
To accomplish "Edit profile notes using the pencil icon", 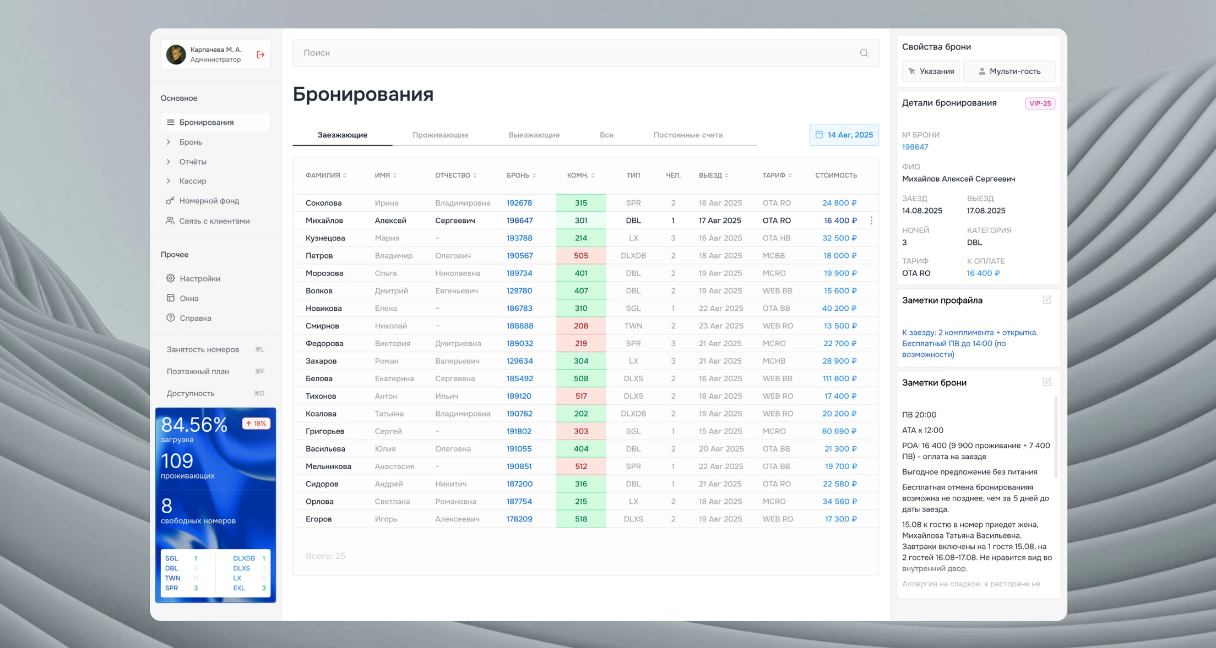I will coord(1047,300).
